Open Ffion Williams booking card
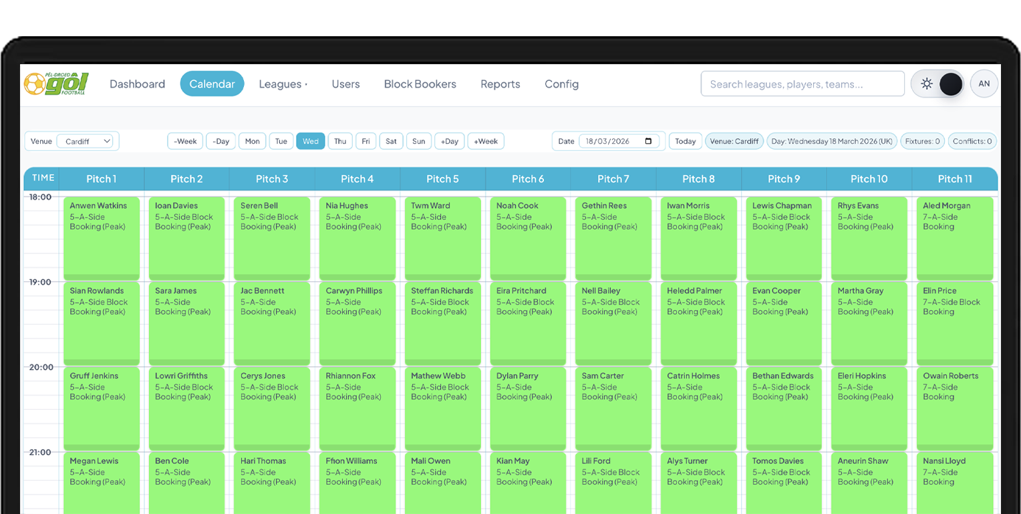This screenshot has width=1021, height=514. (357, 483)
